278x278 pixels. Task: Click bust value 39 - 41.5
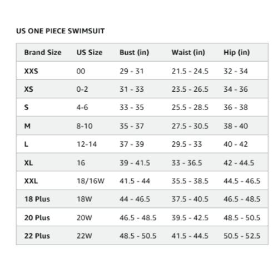(135, 163)
